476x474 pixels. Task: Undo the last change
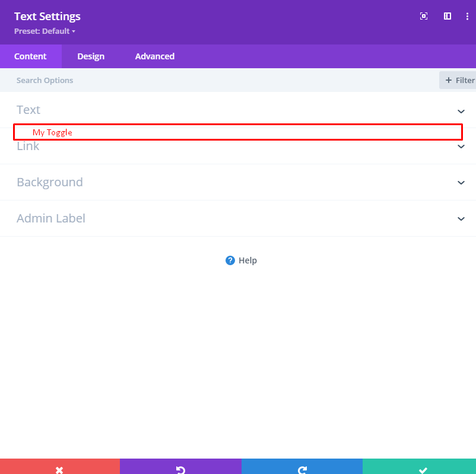click(x=180, y=470)
